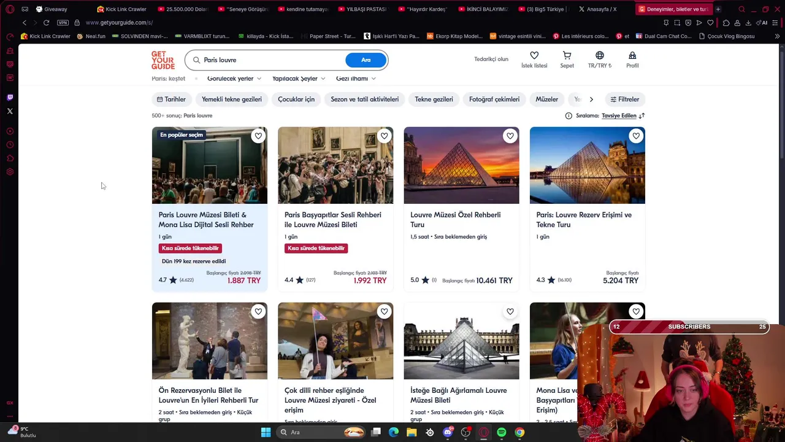Click Tedarikçi olun link
Viewport: 785px width, 442px height.
click(x=491, y=60)
